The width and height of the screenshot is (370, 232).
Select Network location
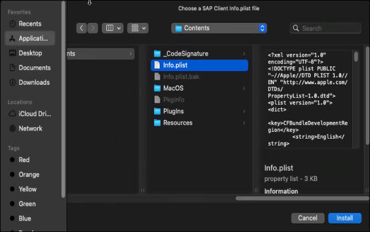pyautogui.click(x=30, y=128)
